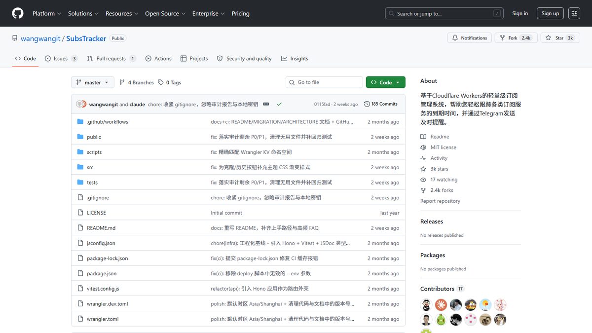Image resolution: width=592 pixels, height=333 pixels.
Task: Open the green Code dropdown button
Action: [x=386, y=82]
